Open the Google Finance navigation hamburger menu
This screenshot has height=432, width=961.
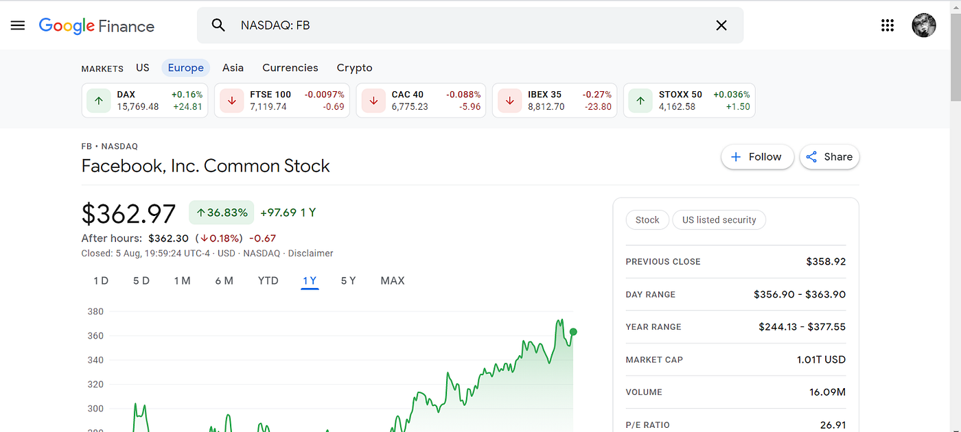[x=17, y=25]
